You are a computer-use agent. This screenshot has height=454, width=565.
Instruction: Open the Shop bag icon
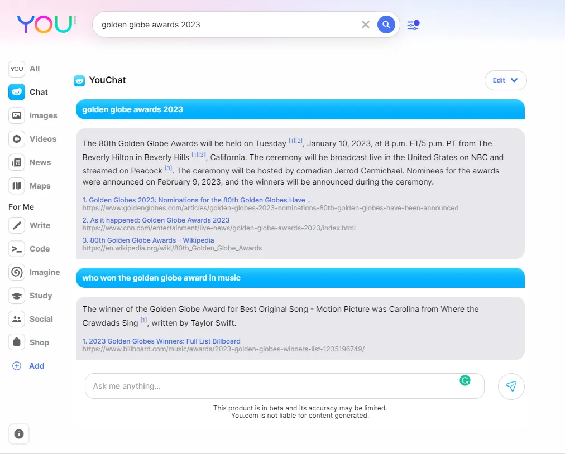coord(17,342)
